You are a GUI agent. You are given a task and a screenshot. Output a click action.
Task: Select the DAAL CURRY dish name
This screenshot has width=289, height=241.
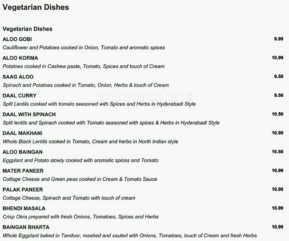20,95
